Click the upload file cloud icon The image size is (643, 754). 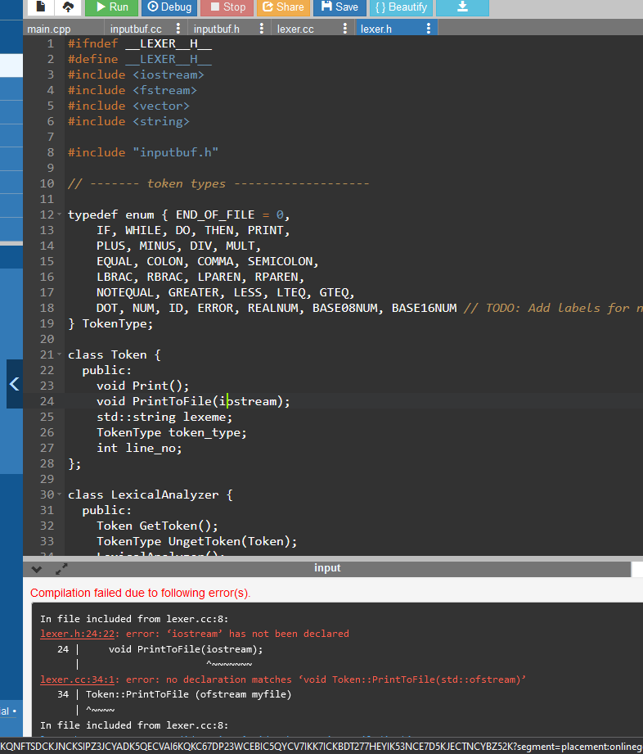click(68, 7)
